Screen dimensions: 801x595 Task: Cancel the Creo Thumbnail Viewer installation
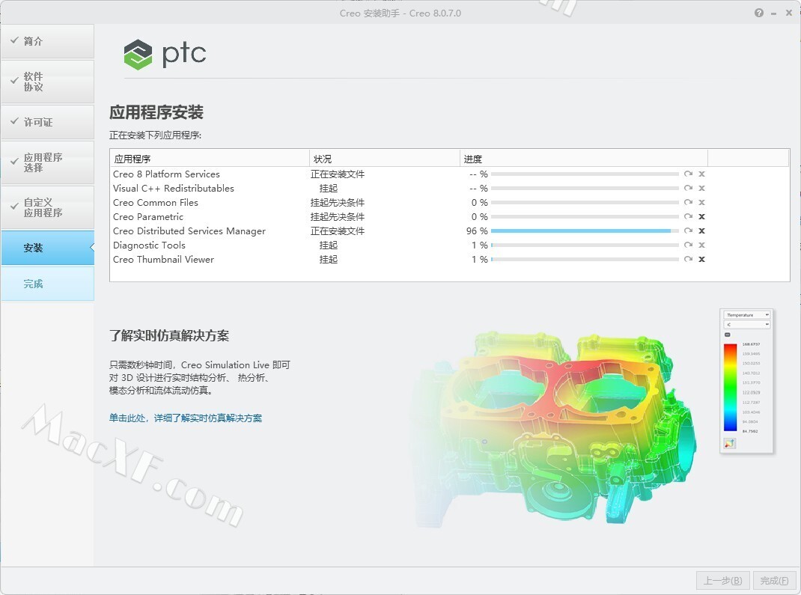coord(702,260)
